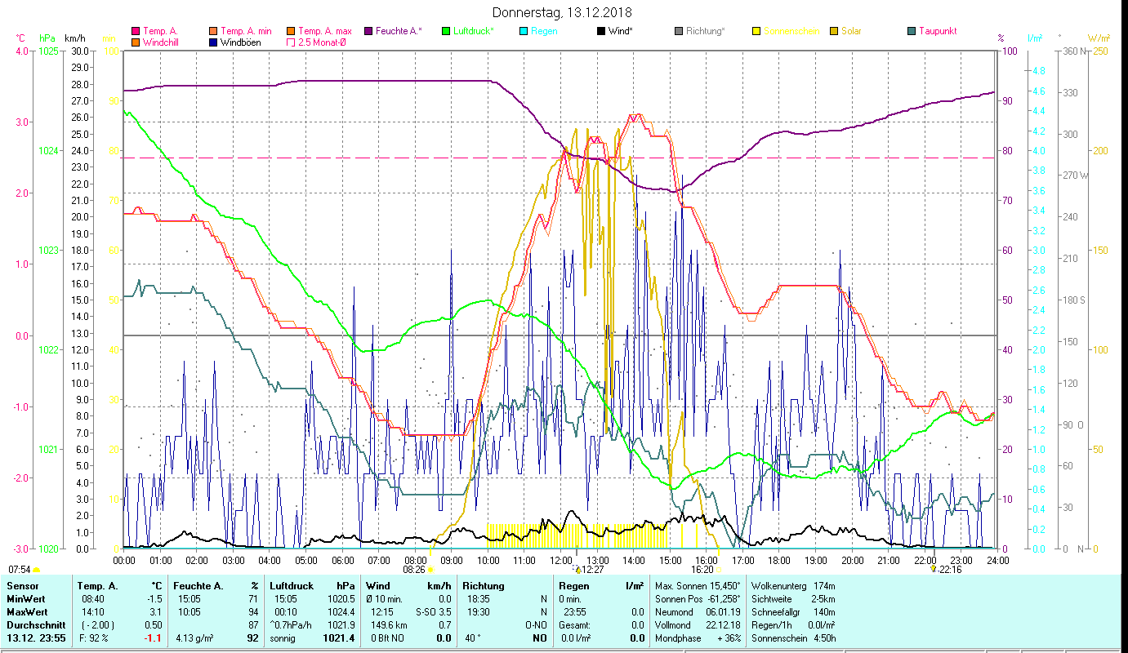This screenshot has width=1128, height=653.
Task: Click the 22:16 time label
Action: [x=949, y=570]
